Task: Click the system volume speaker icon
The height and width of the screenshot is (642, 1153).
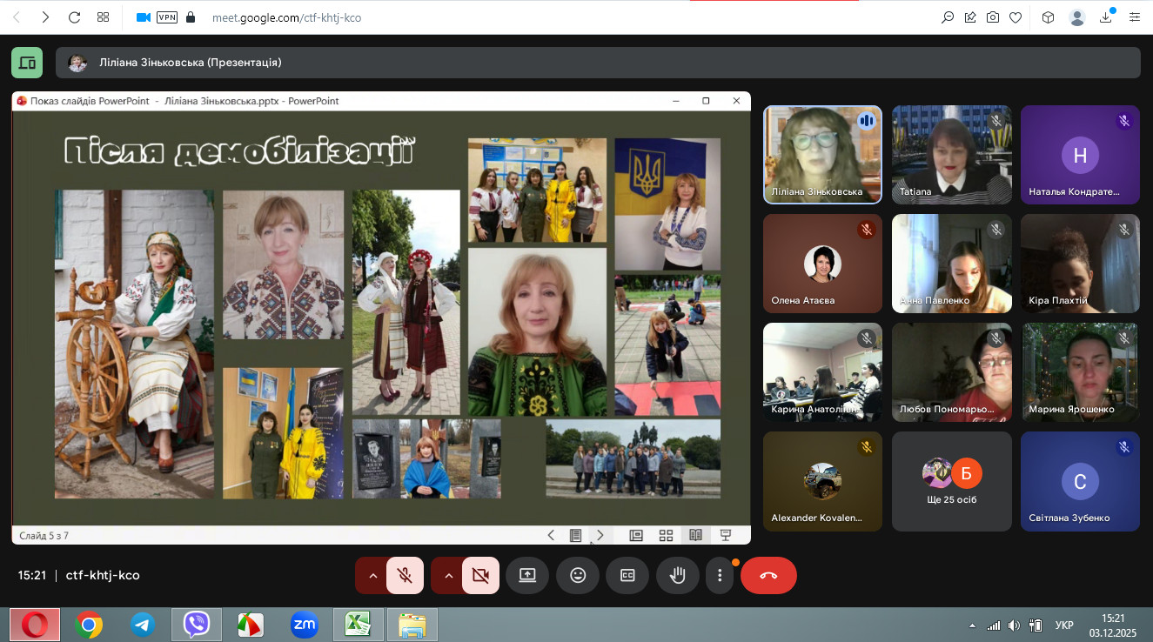Action: click(1014, 625)
